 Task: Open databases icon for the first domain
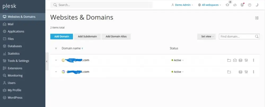pos(240,60)
